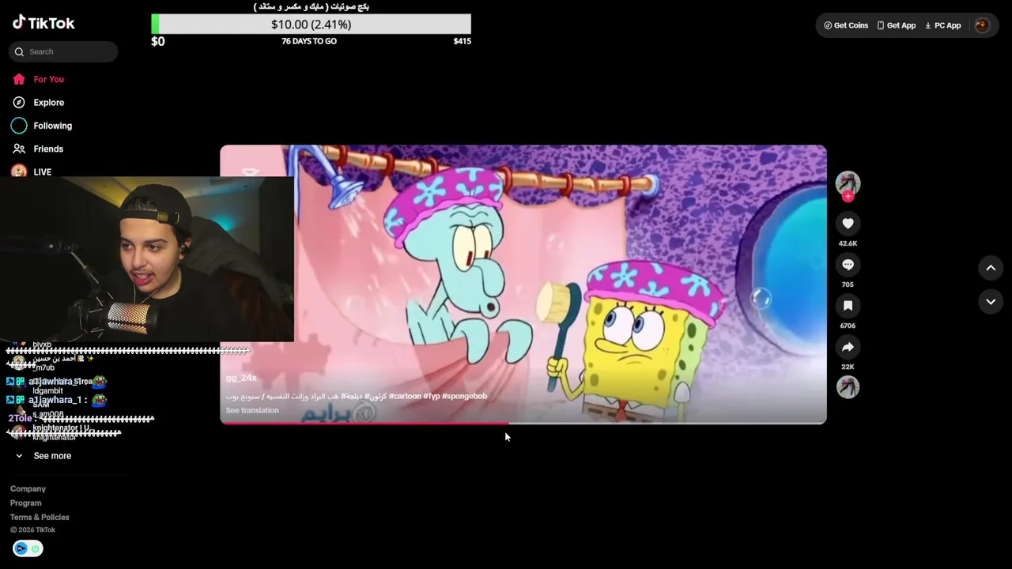This screenshot has height=569, width=1012.
Task: Click the search magnifier icon
Action: click(x=19, y=52)
